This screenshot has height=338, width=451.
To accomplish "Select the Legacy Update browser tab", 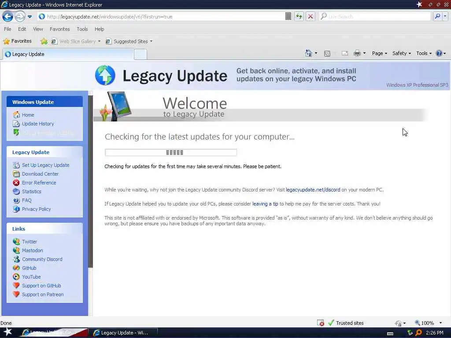I will 68,54.
